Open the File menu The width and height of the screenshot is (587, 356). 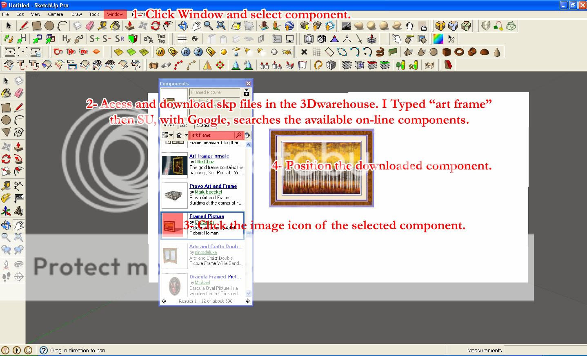point(5,14)
